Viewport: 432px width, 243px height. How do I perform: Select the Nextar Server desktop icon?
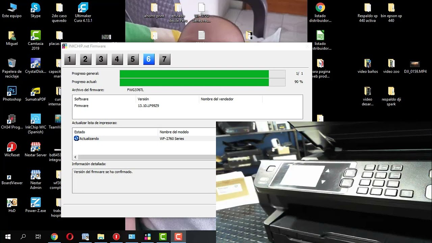(35, 150)
